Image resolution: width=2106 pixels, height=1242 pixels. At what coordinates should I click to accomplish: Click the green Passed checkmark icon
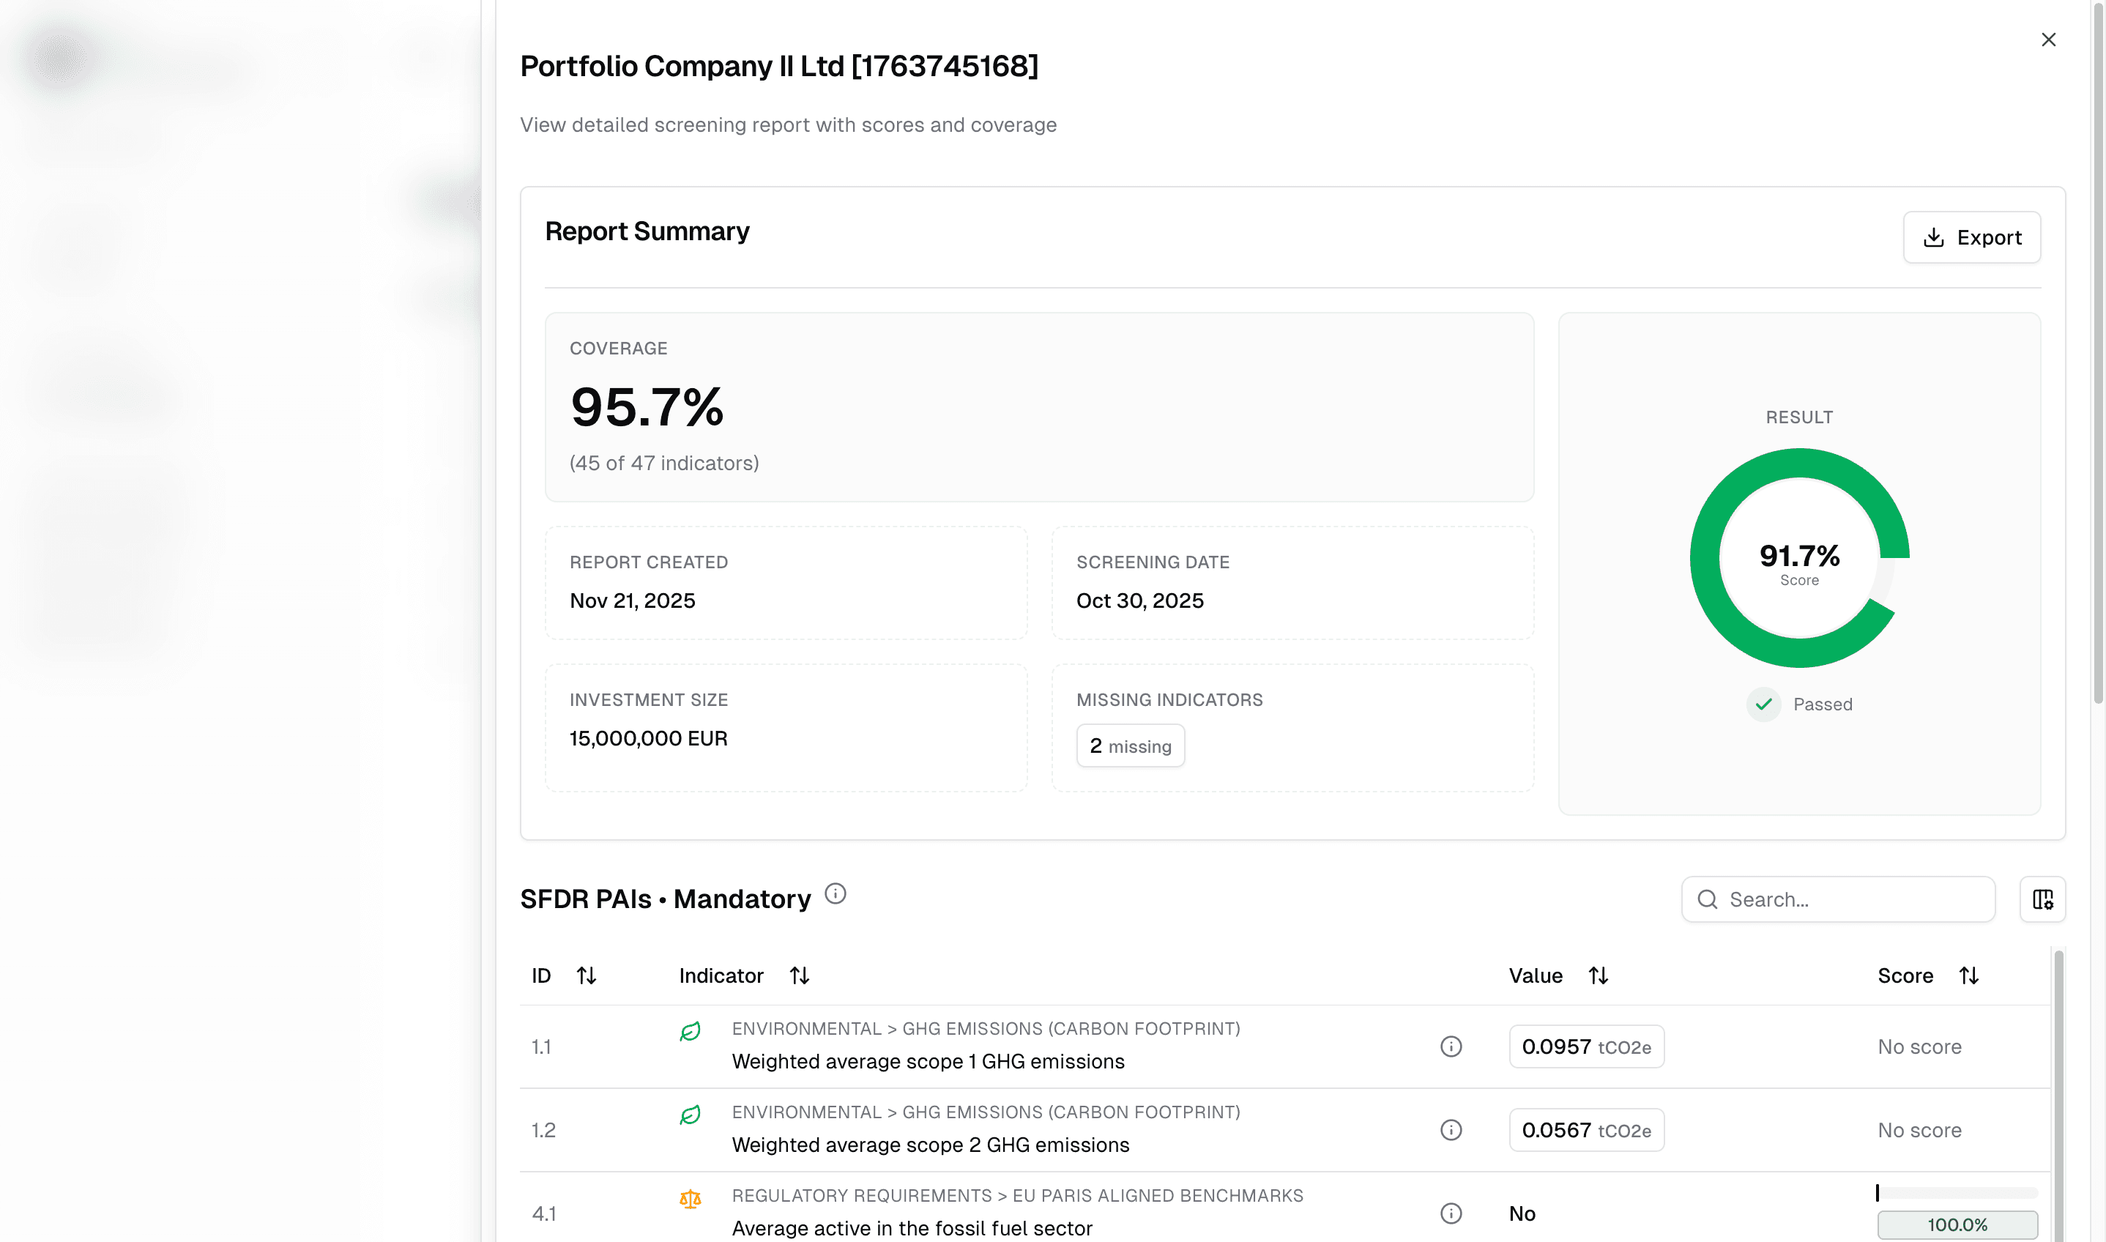click(x=1763, y=704)
